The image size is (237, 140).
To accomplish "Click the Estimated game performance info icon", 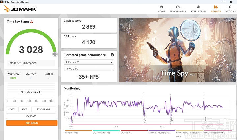I will coord(112,55).
